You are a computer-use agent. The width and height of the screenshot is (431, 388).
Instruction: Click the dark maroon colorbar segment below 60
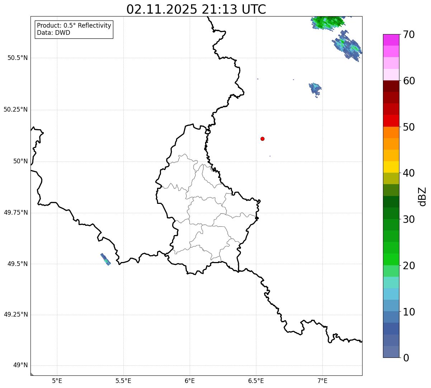coord(391,86)
